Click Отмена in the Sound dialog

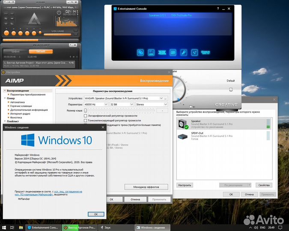tap(249, 194)
